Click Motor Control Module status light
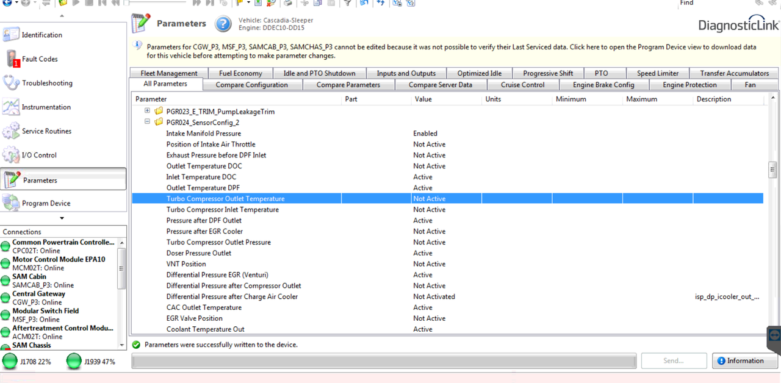The height and width of the screenshot is (383, 781). click(5, 263)
